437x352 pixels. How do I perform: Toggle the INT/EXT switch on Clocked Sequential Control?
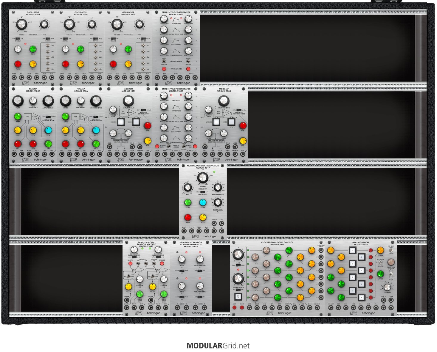238,290
